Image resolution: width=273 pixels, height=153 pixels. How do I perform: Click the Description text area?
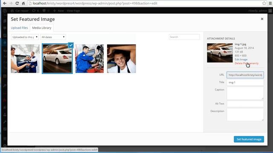tap(245, 114)
